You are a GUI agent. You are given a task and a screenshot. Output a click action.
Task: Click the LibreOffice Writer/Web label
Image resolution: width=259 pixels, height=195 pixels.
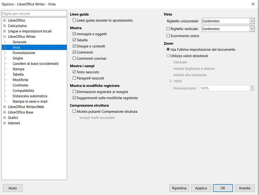pyautogui.click(x=26, y=107)
